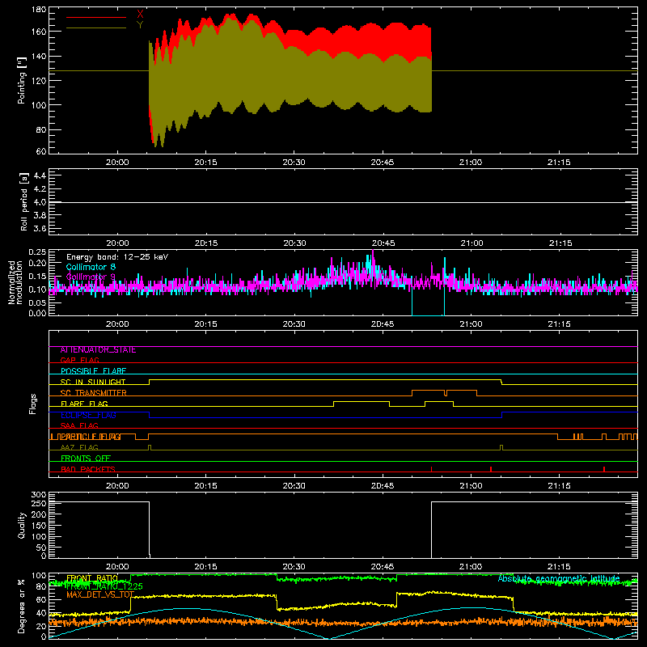The image size is (647, 647).
Task: Click the 300 tick on Quality axis
Action: click(x=39, y=495)
